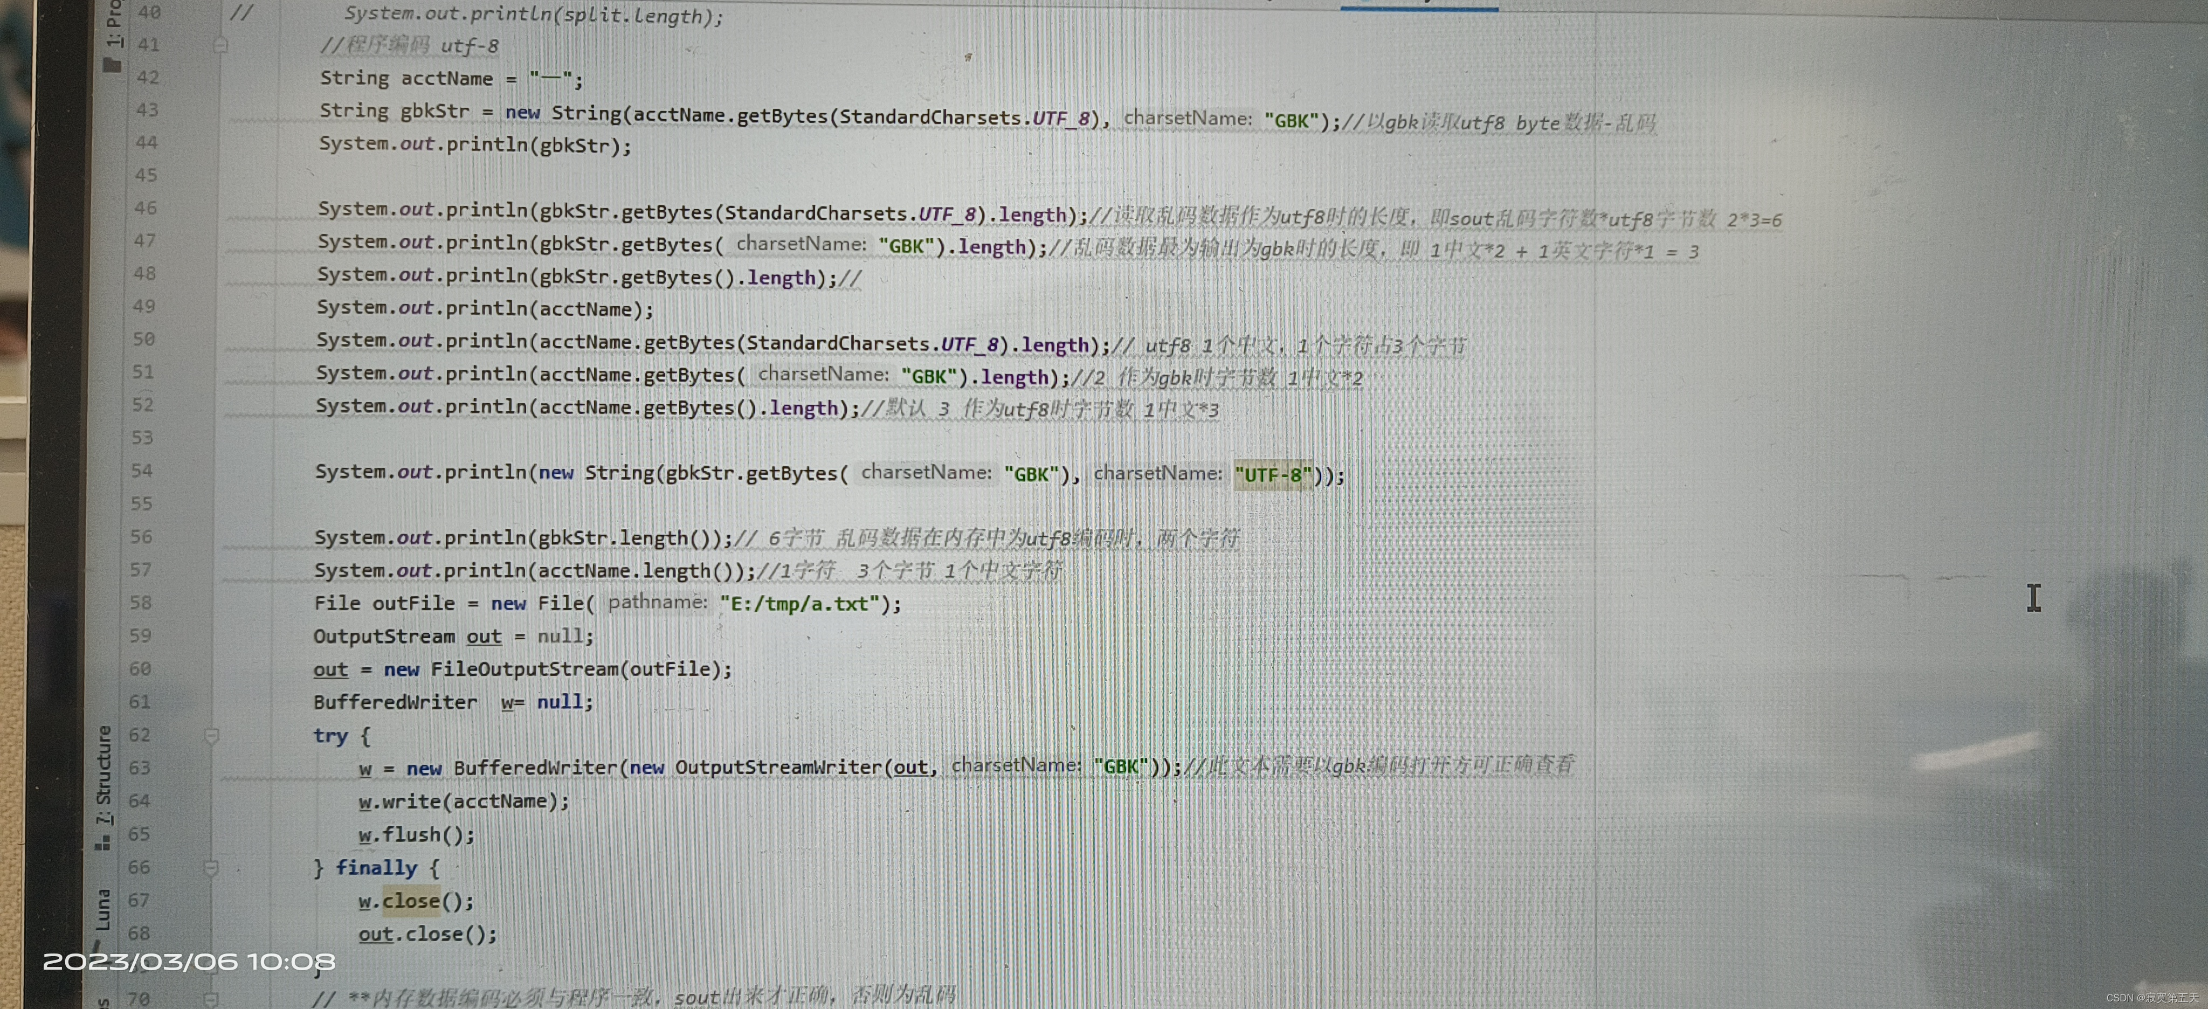Collapse the try block at line 62
Image resolution: width=2208 pixels, height=1009 pixels.
[x=212, y=736]
